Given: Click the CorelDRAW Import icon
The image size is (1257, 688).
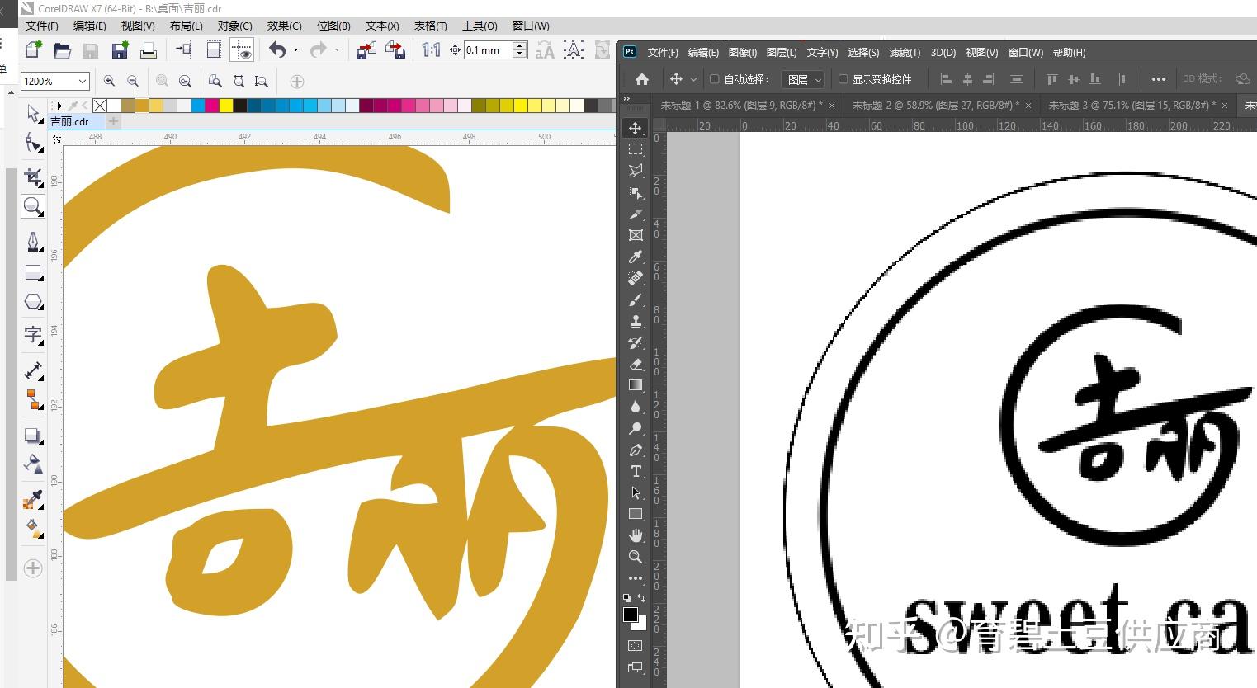Looking at the screenshot, I should (x=366, y=50).
